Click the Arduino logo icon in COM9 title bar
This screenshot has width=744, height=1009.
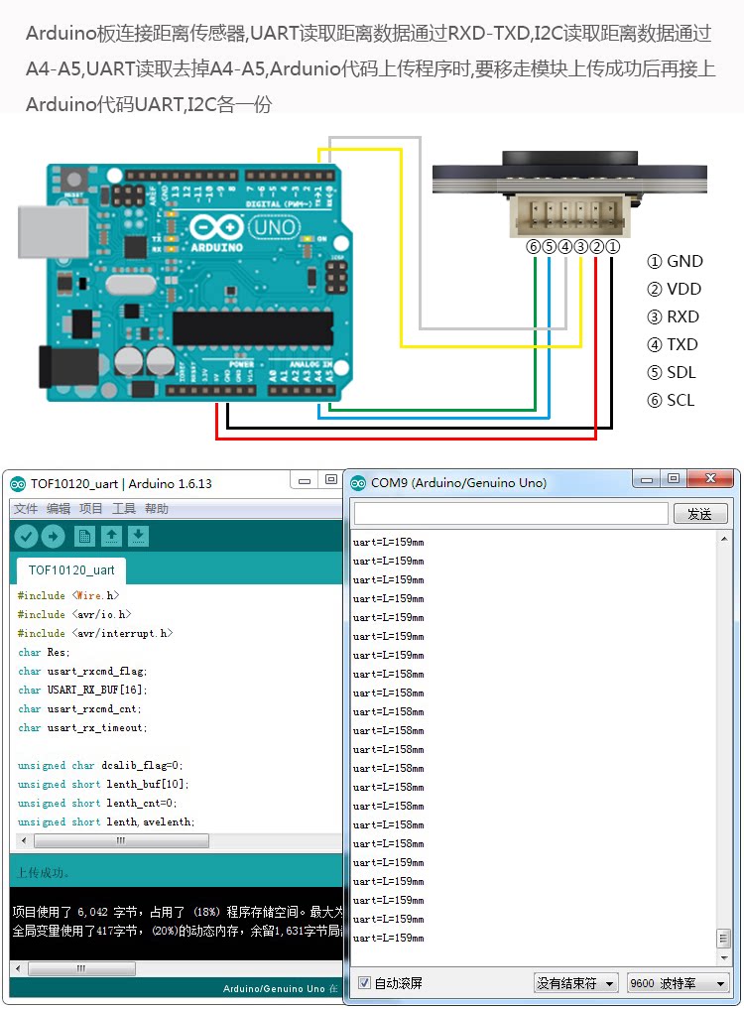coord(358,483)
